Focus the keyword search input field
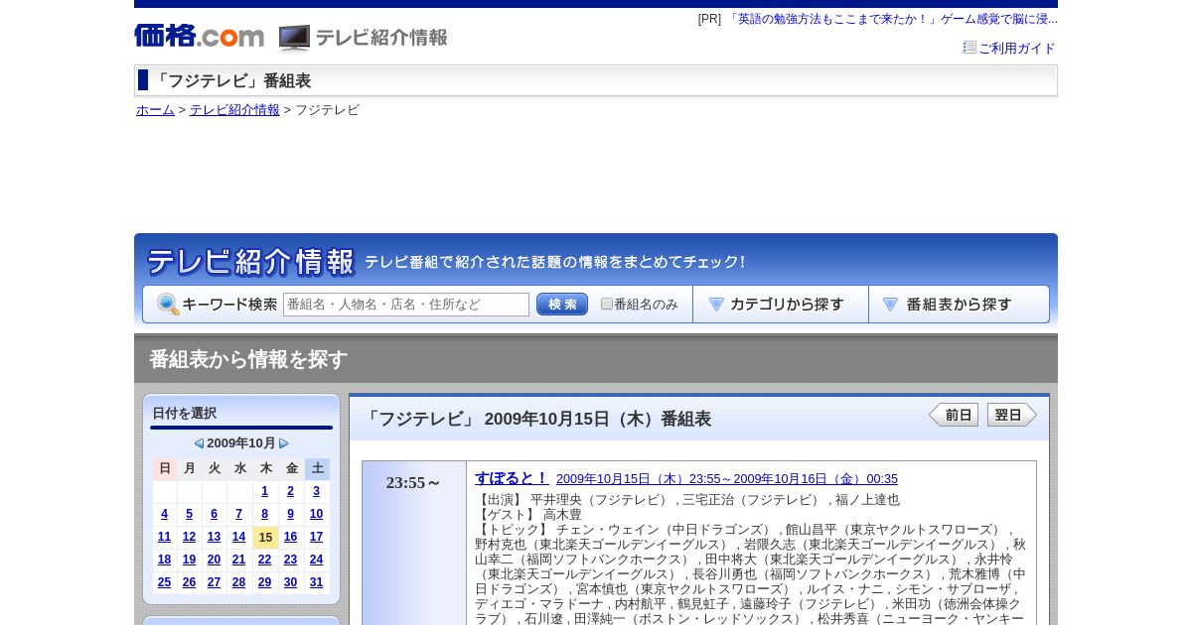Viewport: 1192px width, 625px height. [406, 305]
